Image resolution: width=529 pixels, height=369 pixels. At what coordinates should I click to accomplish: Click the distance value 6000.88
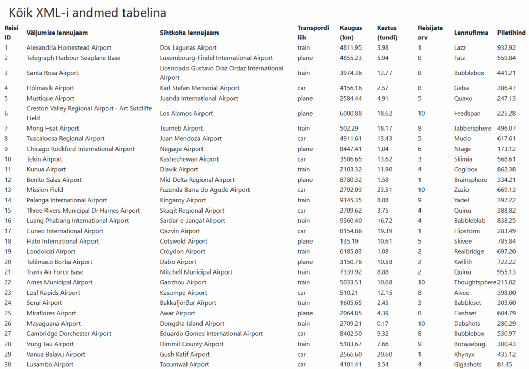[x=351, y=114]
